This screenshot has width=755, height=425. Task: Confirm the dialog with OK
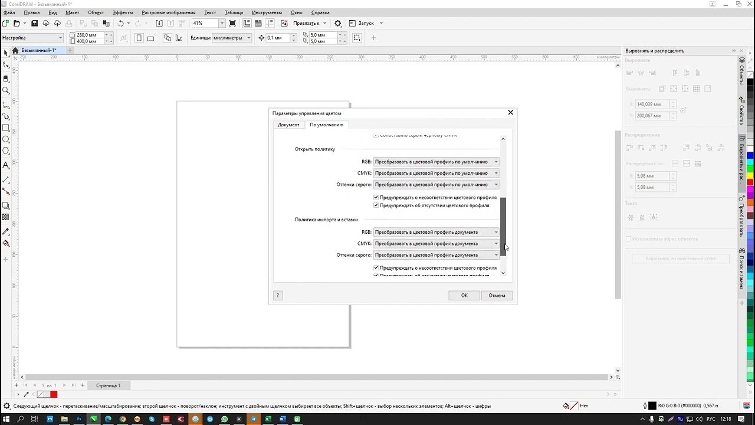[x=464, y=295]
